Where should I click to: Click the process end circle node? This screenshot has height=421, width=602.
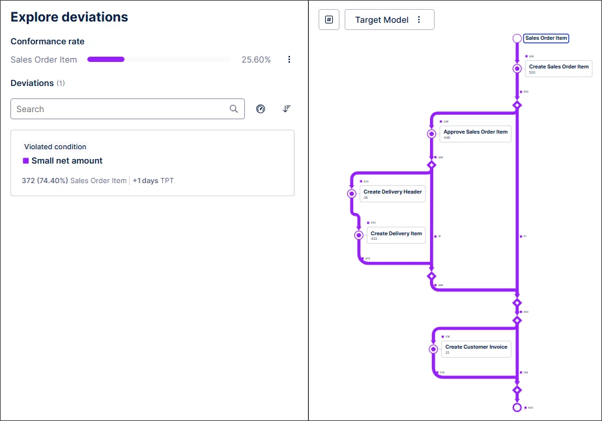click(x=517, y=407)
